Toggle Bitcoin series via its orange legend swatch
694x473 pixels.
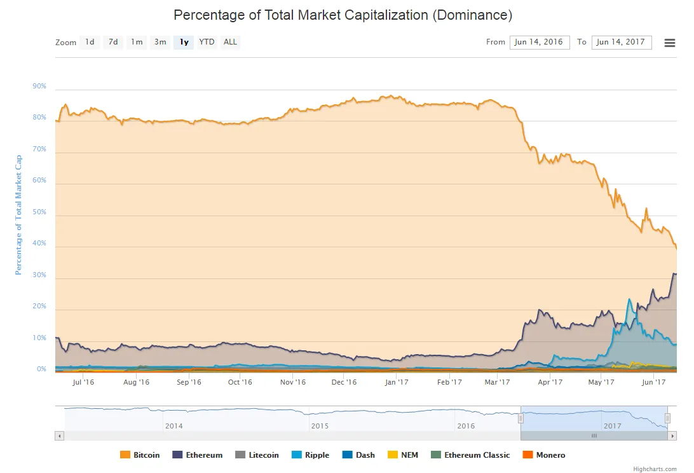[125, 455]
